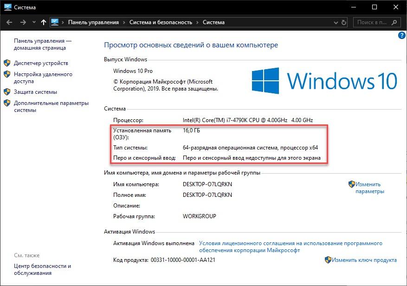Image resolution: width=407 pixels, height=286 pixels.
Task: Click shield icon beside Настройка удаленного доступа
Action: point(7,74)
